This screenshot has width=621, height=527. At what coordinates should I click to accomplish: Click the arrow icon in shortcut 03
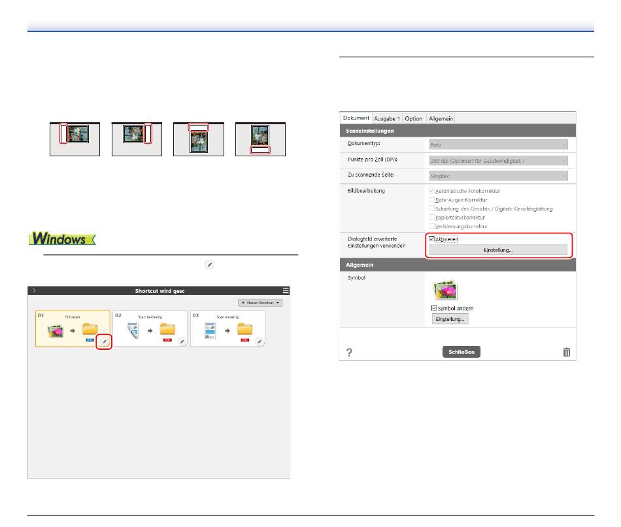[227, 331]
